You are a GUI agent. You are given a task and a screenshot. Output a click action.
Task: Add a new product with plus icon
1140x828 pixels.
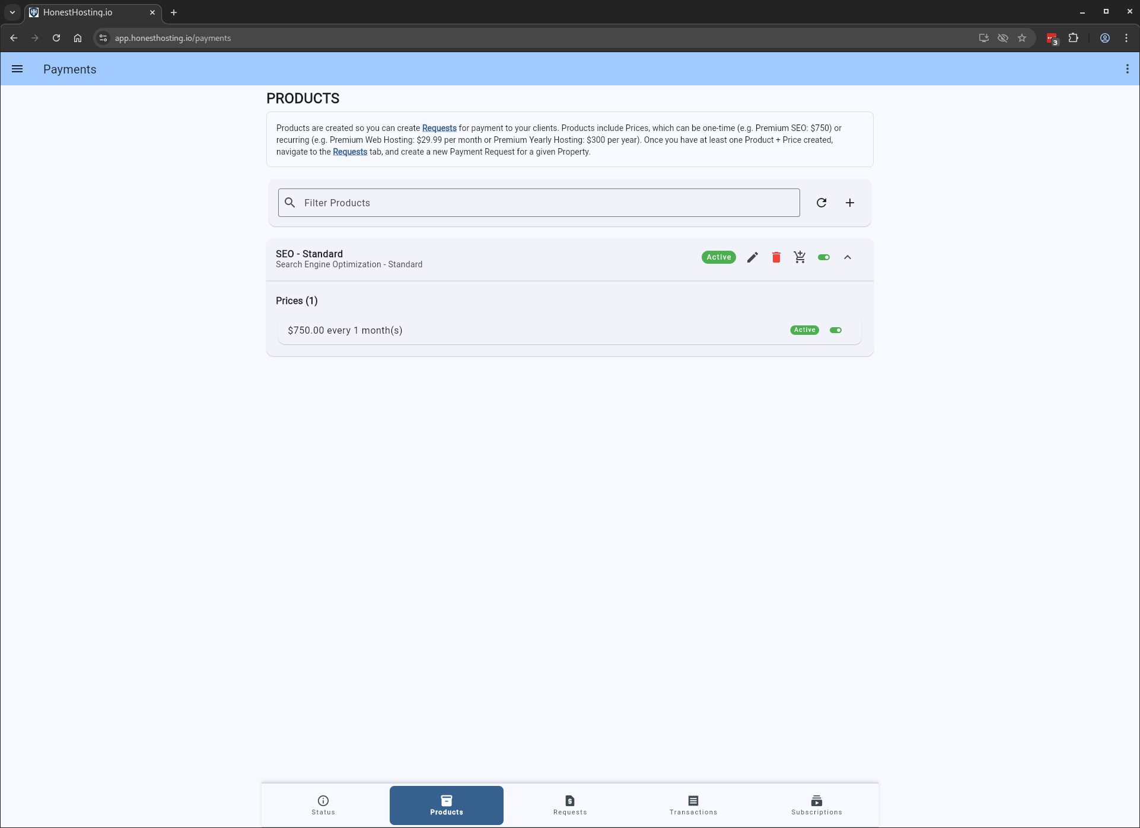849,203
